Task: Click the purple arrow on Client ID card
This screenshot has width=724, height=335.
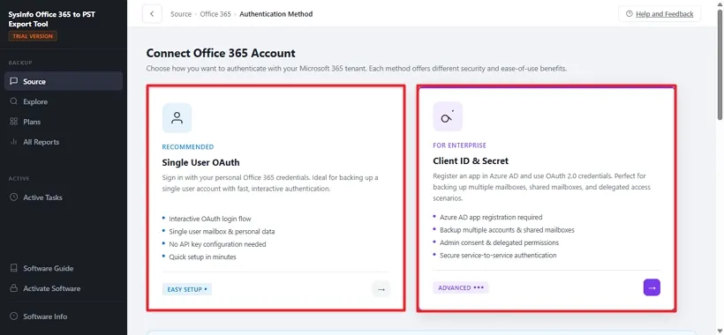Action: click(652, 287)
